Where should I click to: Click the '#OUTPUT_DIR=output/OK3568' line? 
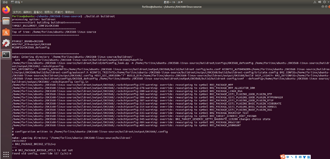pyautogui.click(x=32, y=44)
